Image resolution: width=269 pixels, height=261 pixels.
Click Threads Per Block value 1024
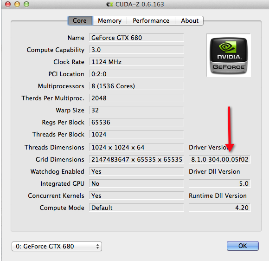coord(136,134)
